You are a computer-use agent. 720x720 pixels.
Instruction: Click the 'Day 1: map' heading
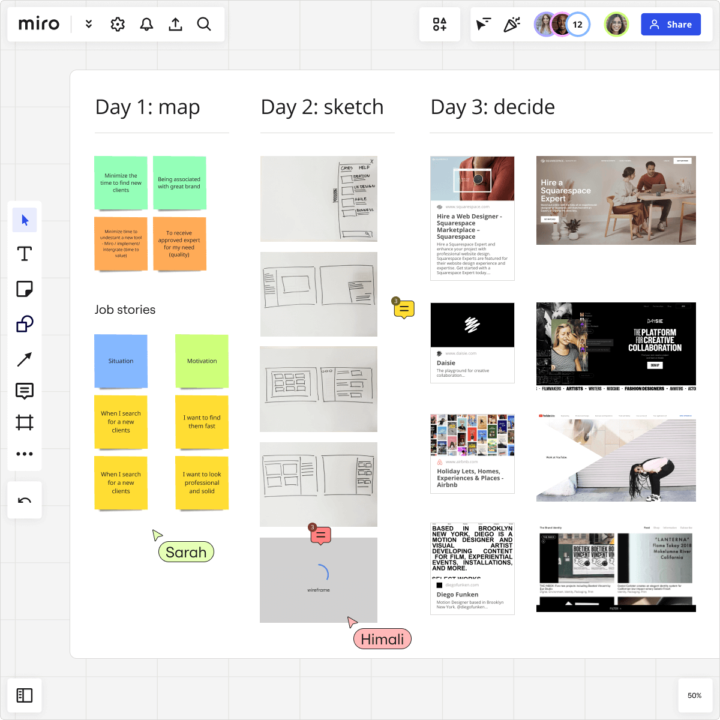pos(148,107)
